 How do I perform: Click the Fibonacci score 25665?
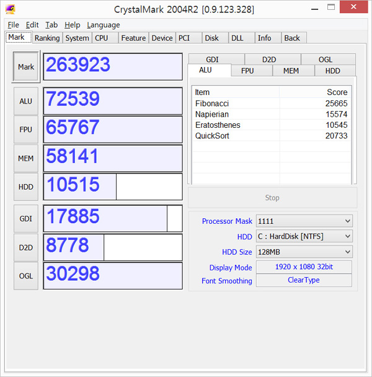tap(336, 104)
